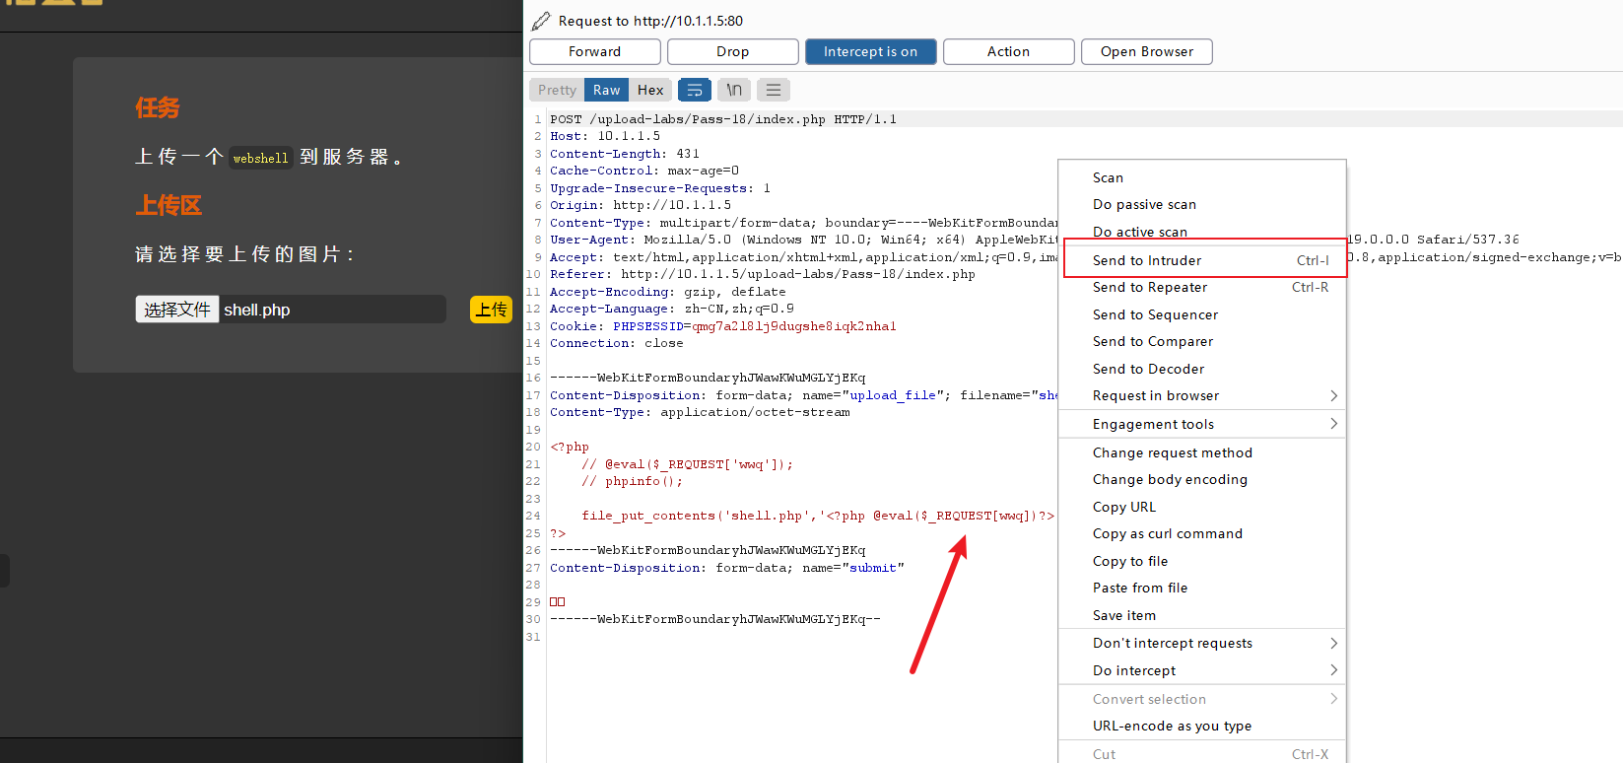Select Save item menu entry

pyautogui.click(x=1202, y=615)
